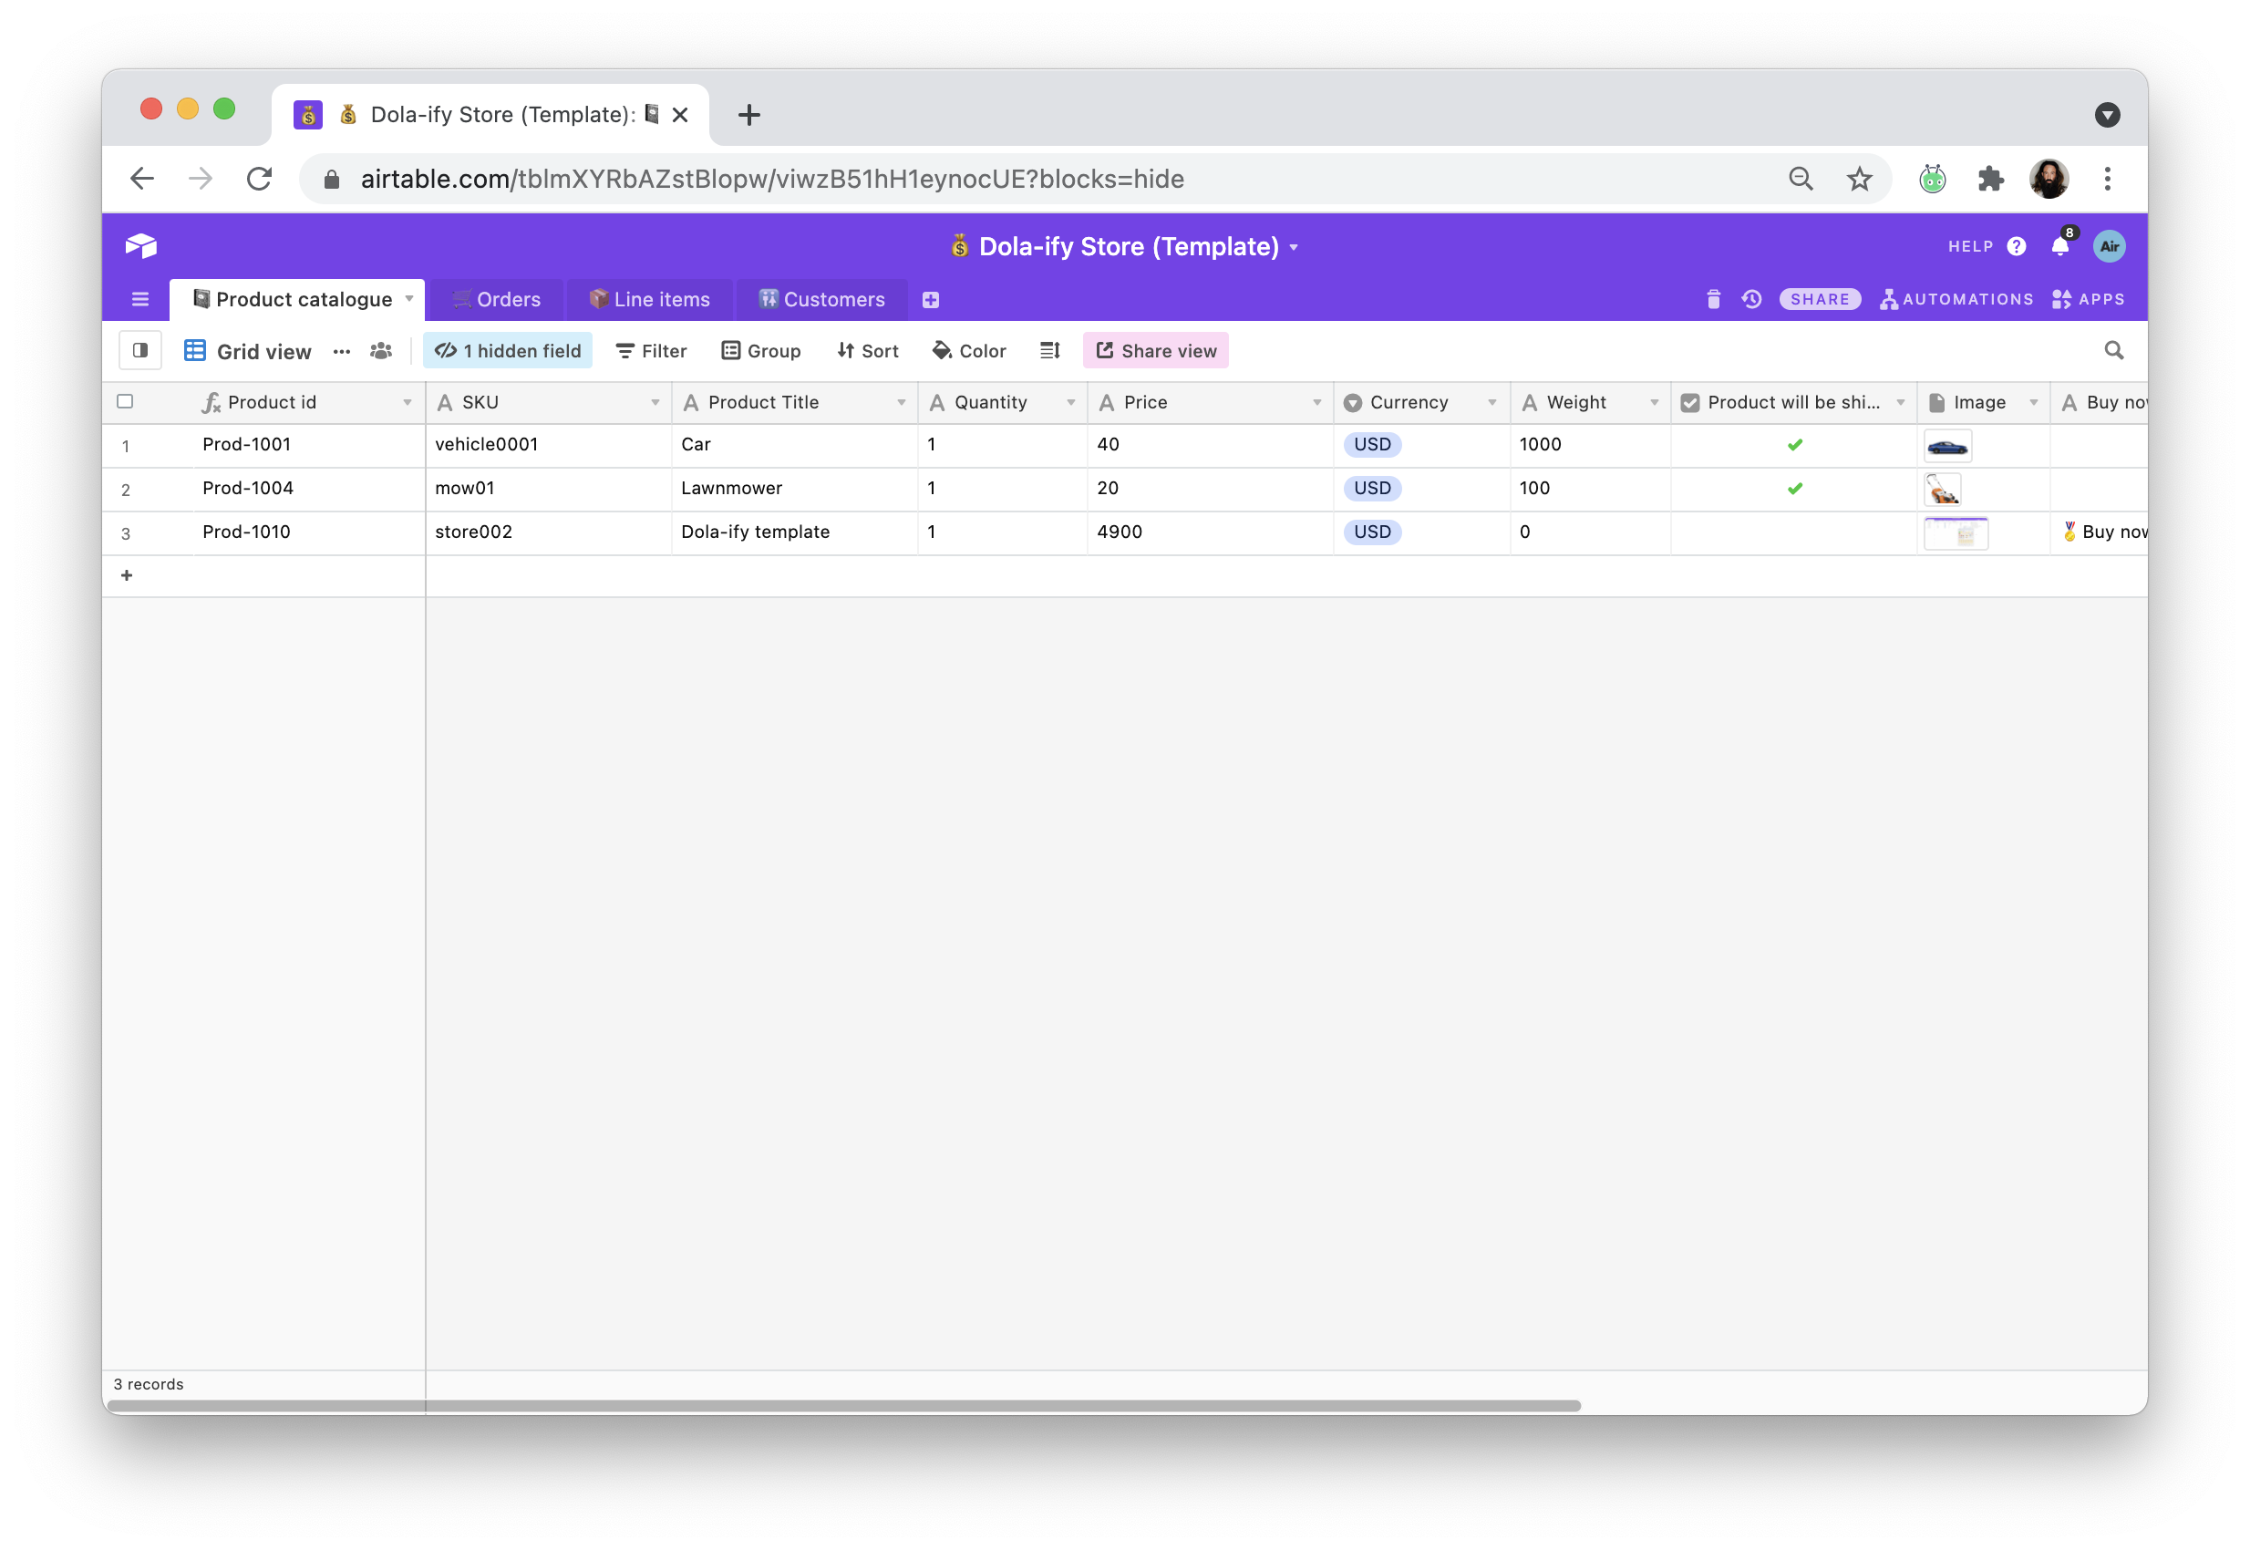Open notifications bell

pyautogui.click(x=2059, y=247)
